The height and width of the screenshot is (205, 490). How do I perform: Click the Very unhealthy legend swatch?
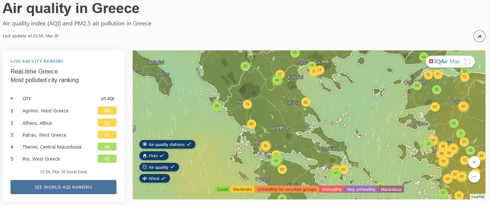(x=361, y=189)
